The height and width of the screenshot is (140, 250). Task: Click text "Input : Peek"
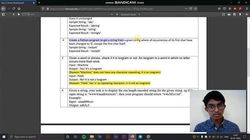click(77, 76)
